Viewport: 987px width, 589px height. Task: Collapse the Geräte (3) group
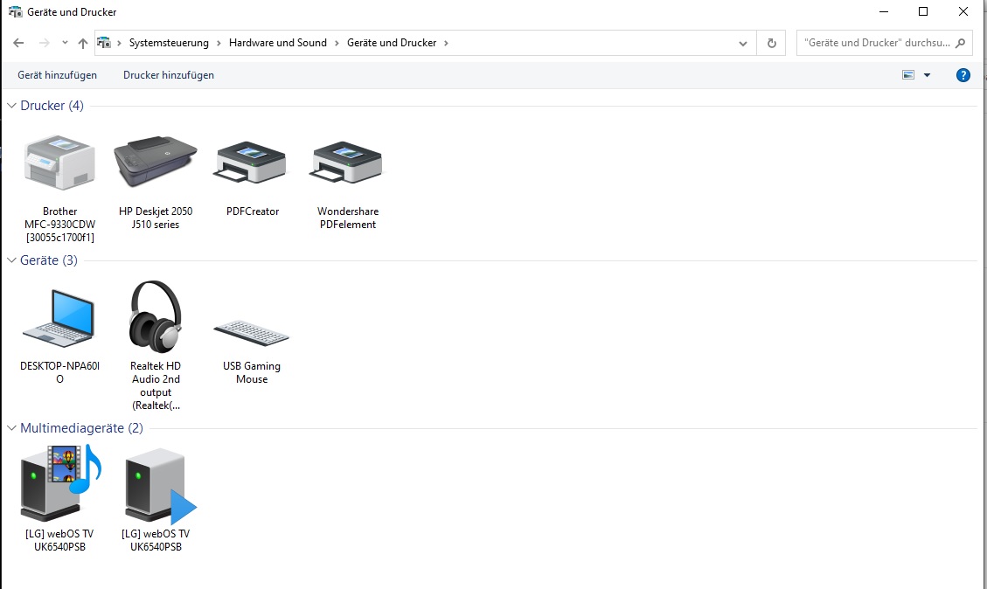tap(11, 260)
